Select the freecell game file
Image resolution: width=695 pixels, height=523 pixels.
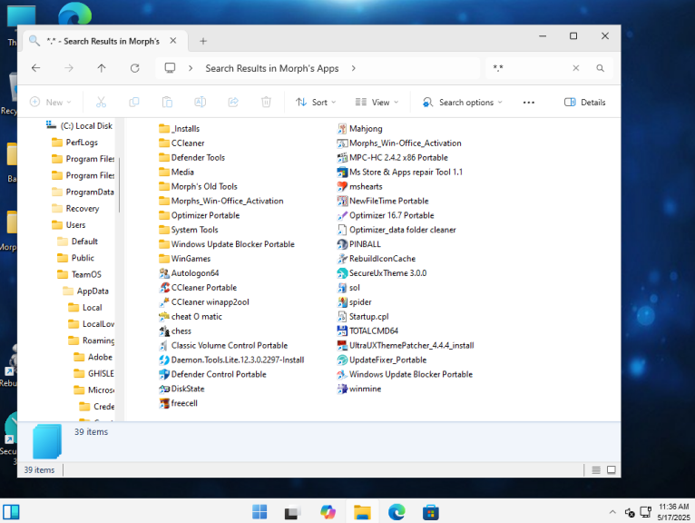(x=178, y=403)
